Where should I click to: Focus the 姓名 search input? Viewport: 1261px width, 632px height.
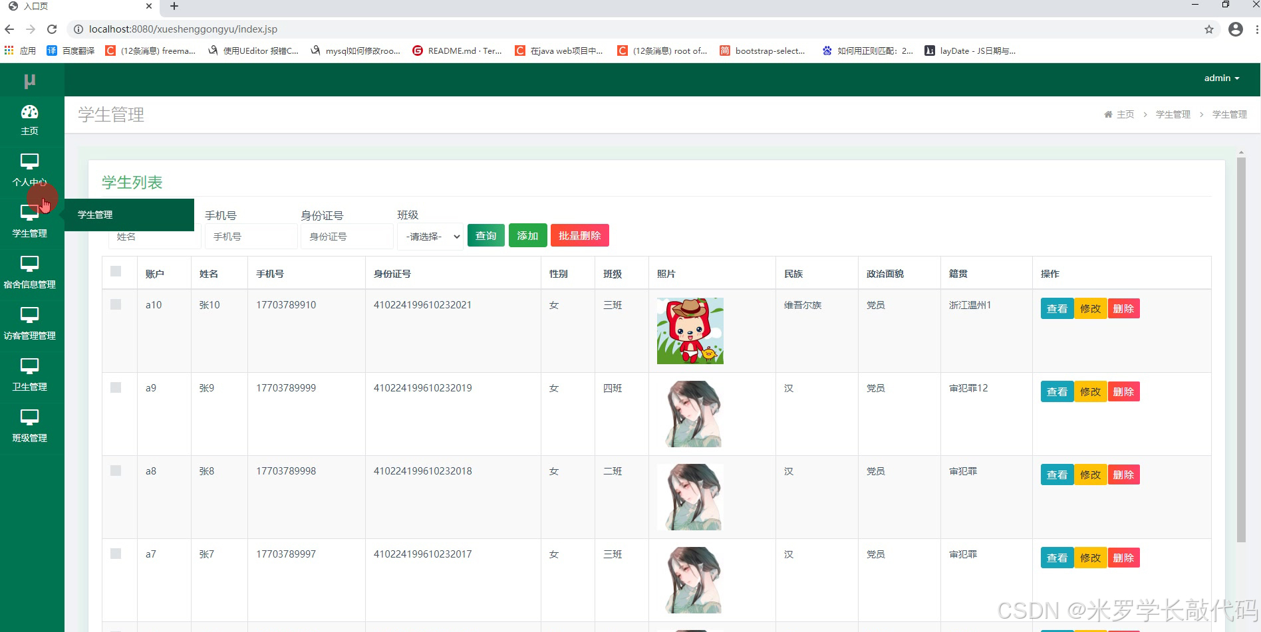154,237
